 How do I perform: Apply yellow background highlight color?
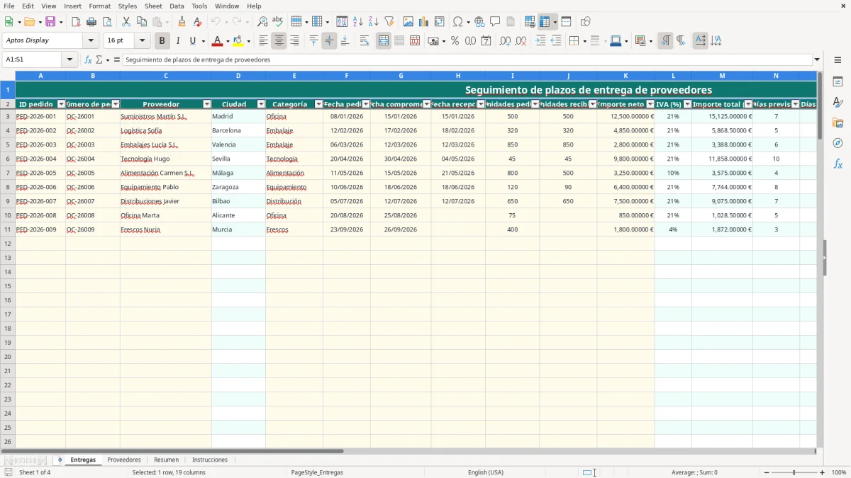pyautogui.click(x=238, y=41)
